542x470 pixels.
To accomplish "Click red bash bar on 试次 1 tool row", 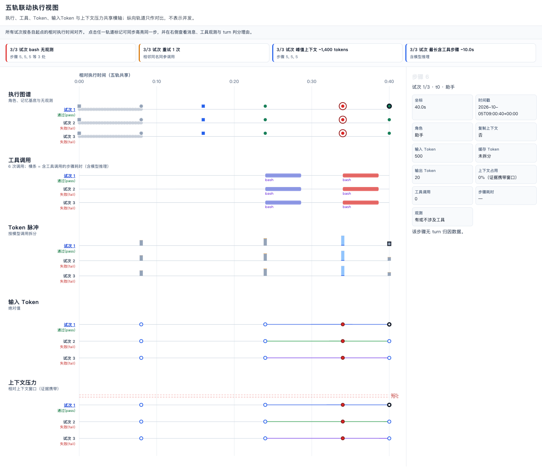I will click(x=361, y=175).
